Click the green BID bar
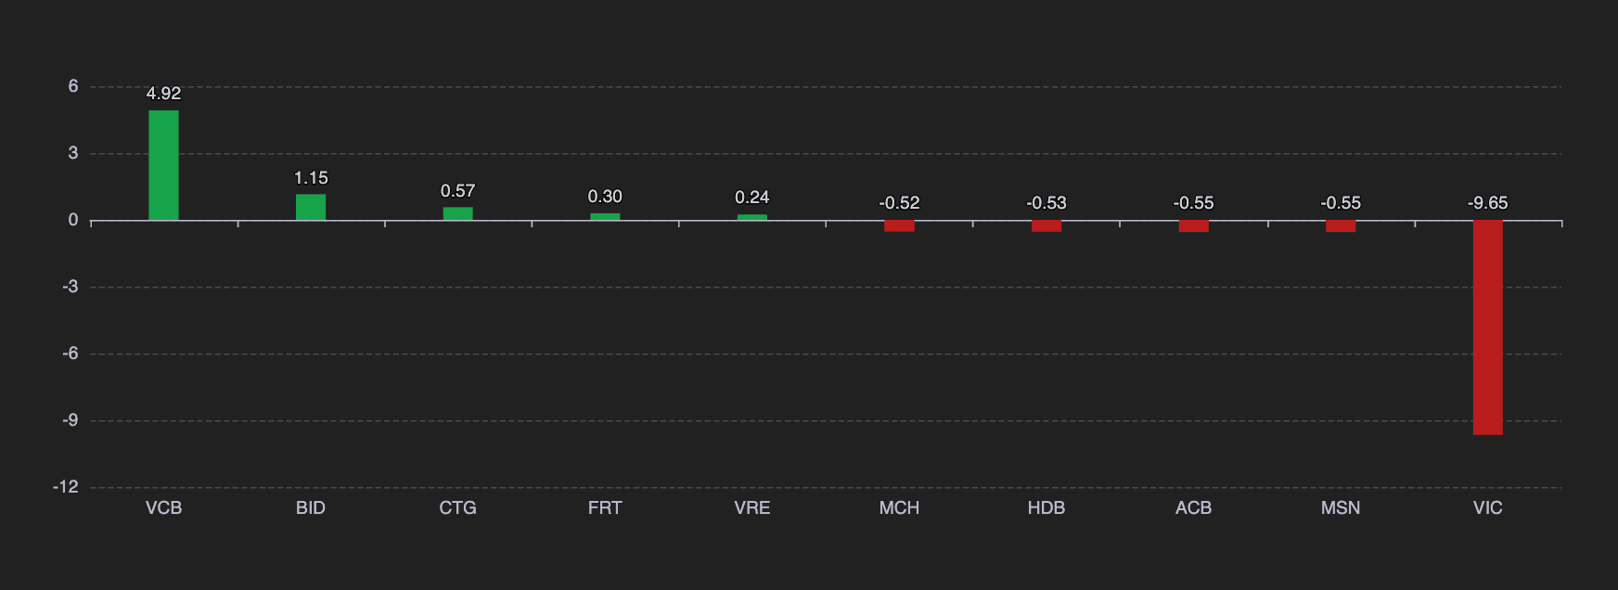Screen dimensions: 1618x590 [x=311, y=208]
